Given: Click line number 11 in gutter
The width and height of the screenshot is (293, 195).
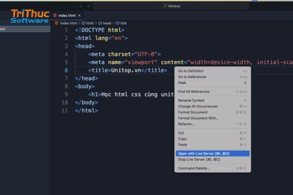Looking at the screenshot, I should coord(64,111).
